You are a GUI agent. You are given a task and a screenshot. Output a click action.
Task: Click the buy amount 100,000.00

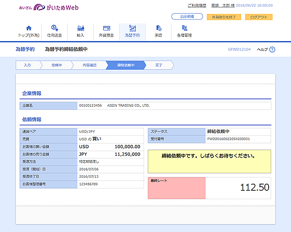pos(128,147)
